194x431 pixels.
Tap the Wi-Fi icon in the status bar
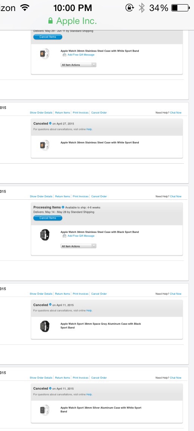pyautogui.click(x=25, y=8)
